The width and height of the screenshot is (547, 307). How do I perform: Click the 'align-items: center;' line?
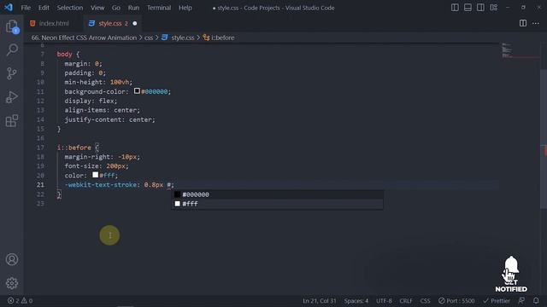point(102,110)
